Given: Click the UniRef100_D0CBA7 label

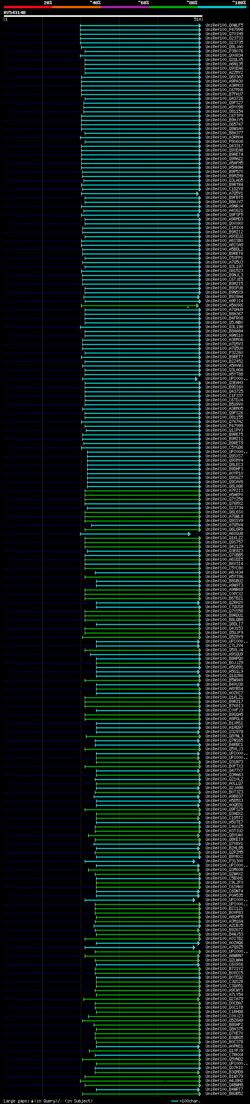Looking at the screenshot, I should click(x=224, y=1003).
